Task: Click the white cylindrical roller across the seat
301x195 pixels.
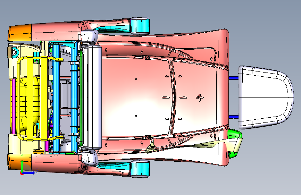Action: [92, 97]
